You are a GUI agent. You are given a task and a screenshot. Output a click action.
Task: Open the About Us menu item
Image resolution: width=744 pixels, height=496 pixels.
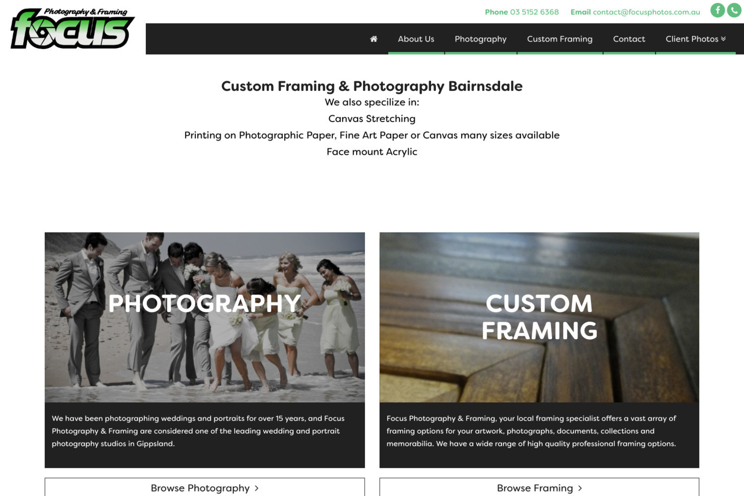[x=416, y=39]
